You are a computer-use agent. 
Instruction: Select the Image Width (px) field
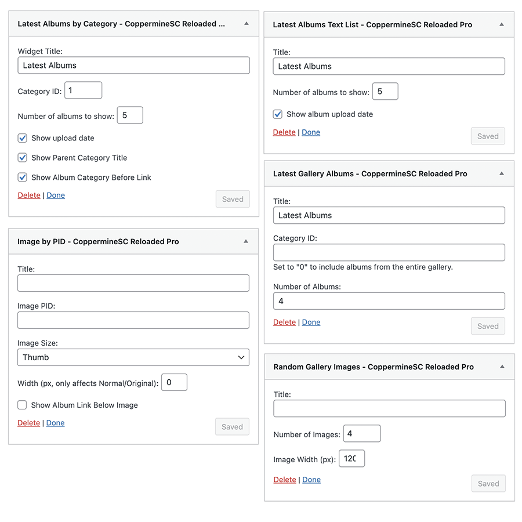tap(352, 459)
